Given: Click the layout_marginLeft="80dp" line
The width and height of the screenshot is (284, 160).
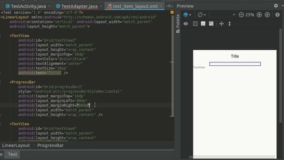Looking at the screenshot, I should click(53, 101).
